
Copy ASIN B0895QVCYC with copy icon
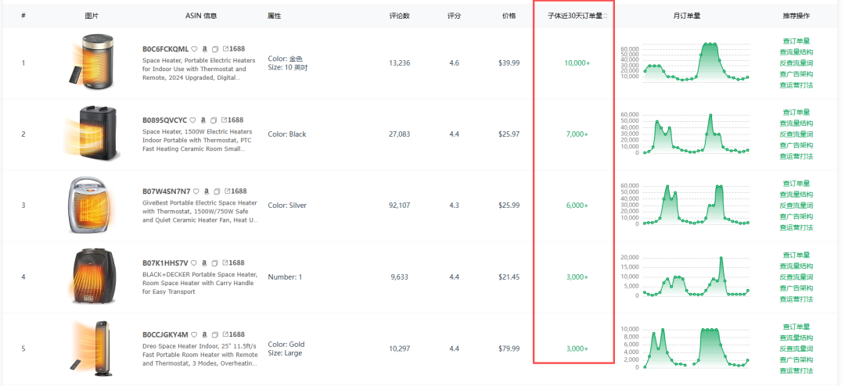point(214,120)
